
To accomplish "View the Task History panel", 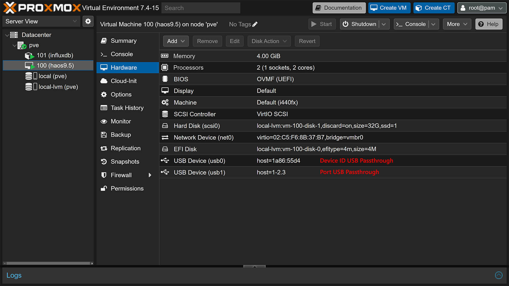I will (126, 108).
